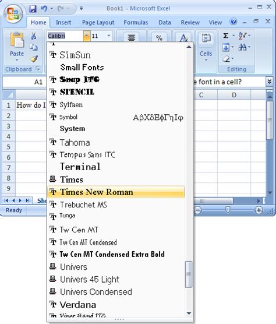Choose Terminal font
Viewport: 276px width, 324px height.
click(116, 167)
